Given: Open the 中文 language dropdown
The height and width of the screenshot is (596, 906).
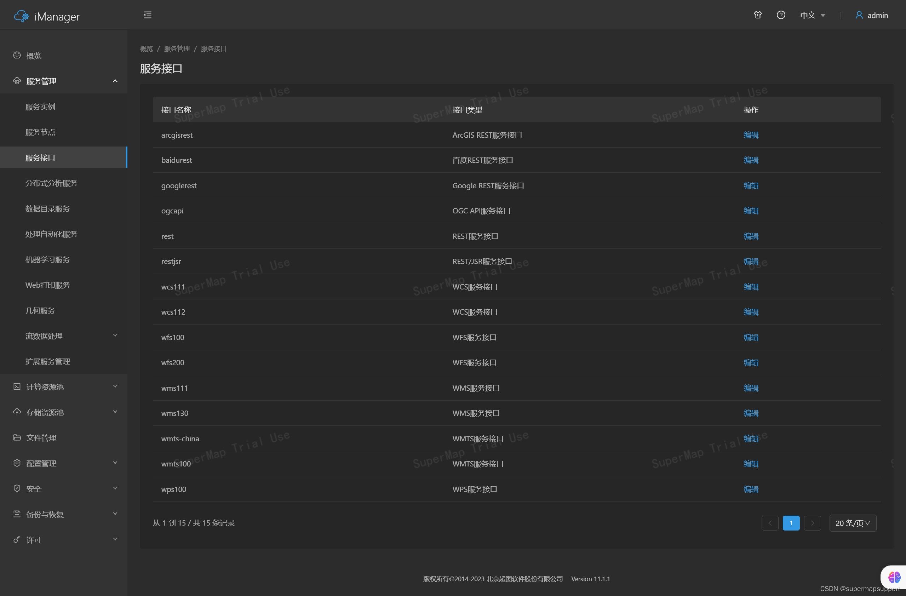Looking at the screenshot, I should (x=812, y=15).
